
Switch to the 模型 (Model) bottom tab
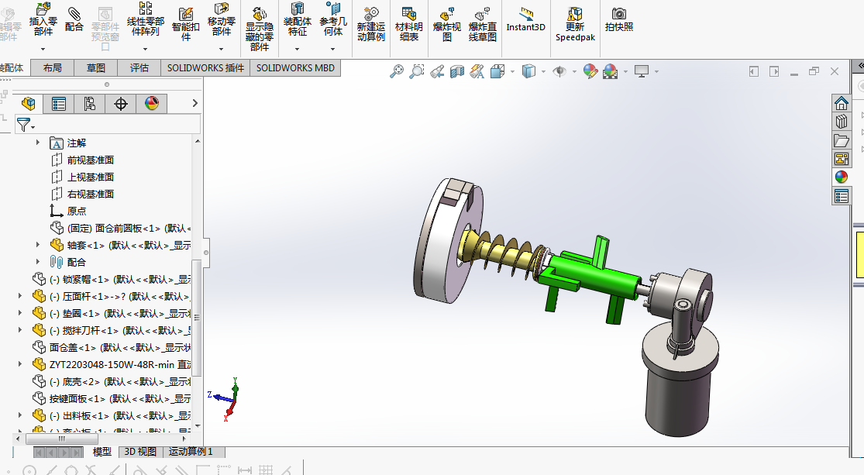tap(102, 452)
